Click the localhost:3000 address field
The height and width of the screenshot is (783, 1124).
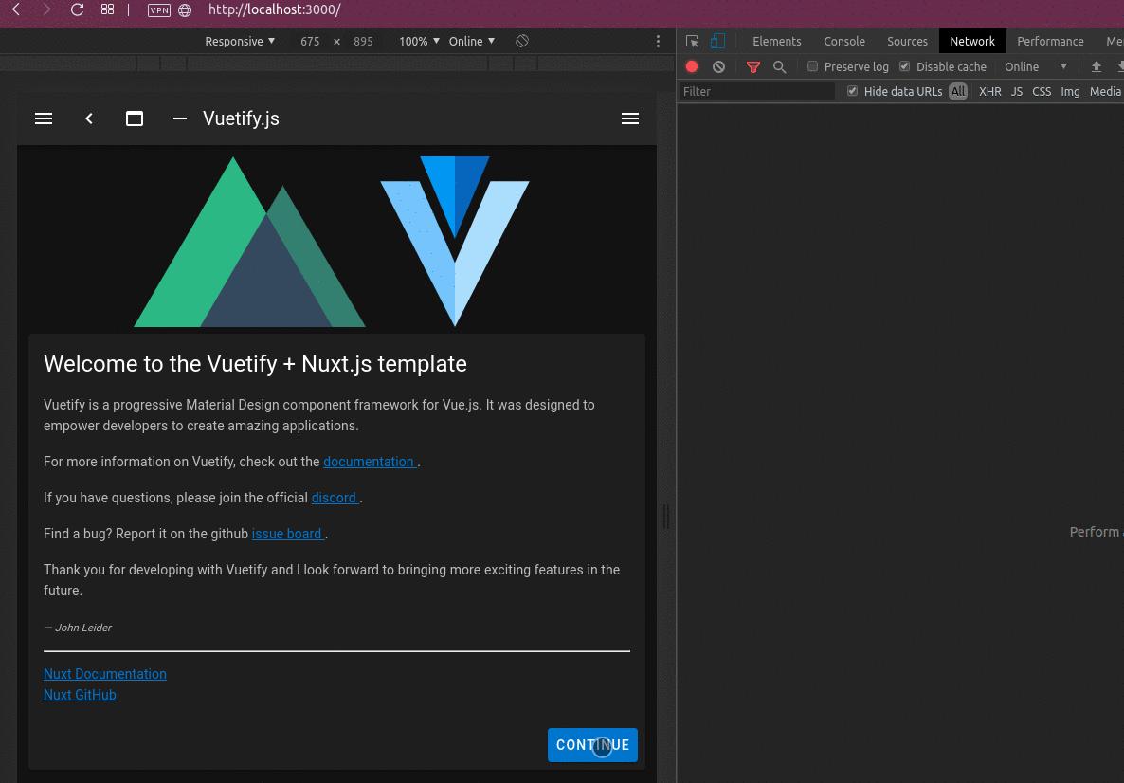(x=275, y=9)
